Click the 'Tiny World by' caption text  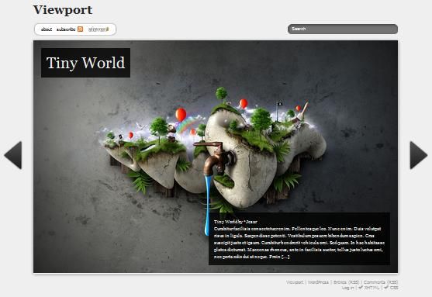pos(228,222)
